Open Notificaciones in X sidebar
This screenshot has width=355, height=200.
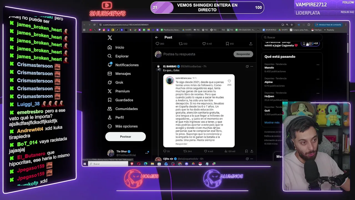coord(123,65)
